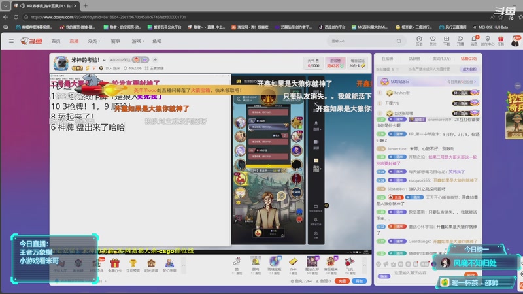Open the 开播 start streaming icon
The image size is (523, 294).
pyautogui.click(x=460, y=41)
